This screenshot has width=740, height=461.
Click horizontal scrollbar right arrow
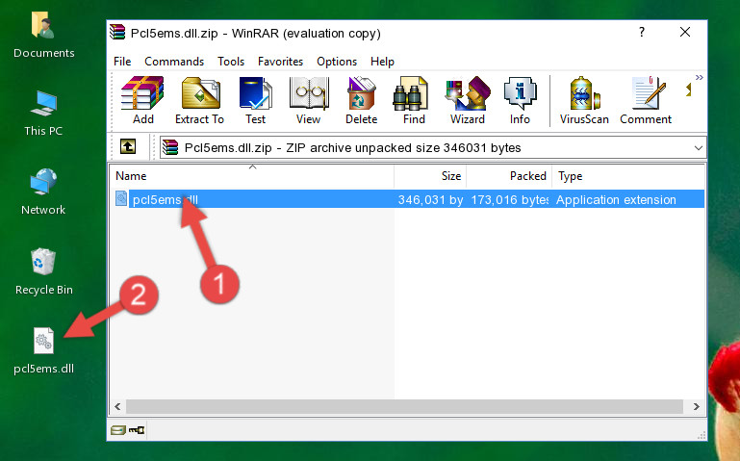696,406
